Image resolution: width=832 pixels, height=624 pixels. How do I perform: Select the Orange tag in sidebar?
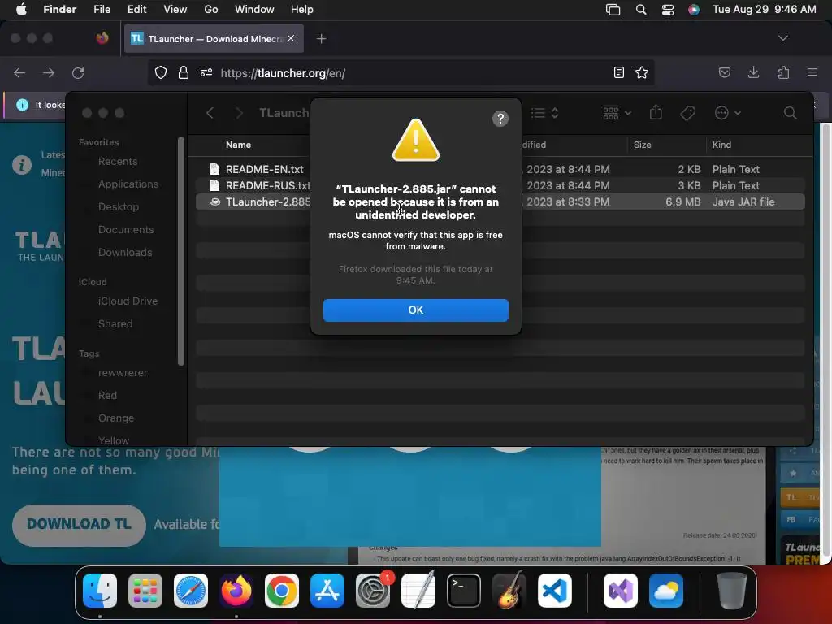(115, 418)
